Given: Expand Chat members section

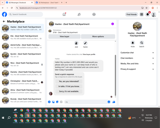Looking at the screenshot, I should click(x=137, y=58).
